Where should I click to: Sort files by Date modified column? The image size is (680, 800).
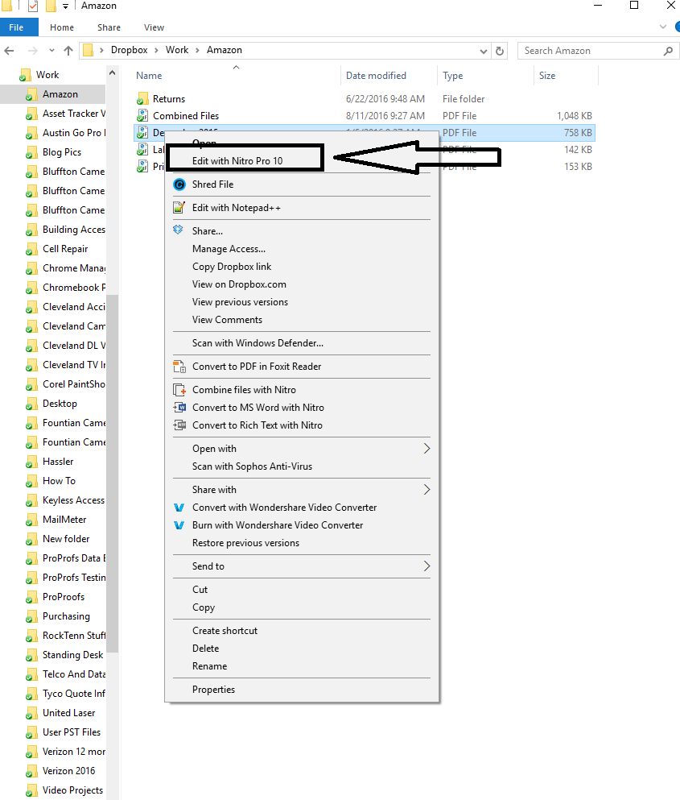[376, 76]
